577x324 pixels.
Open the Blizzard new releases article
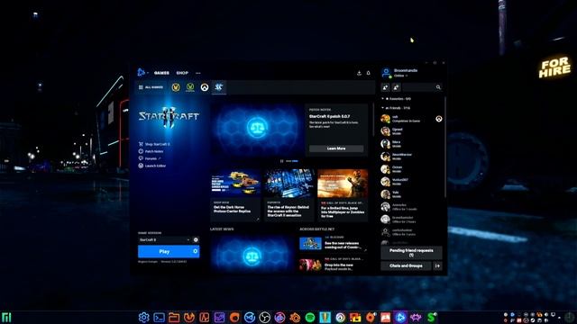point(334,244)
